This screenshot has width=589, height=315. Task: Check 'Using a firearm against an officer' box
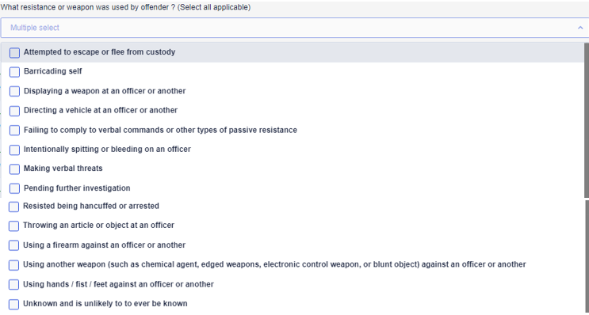point(14,245)
